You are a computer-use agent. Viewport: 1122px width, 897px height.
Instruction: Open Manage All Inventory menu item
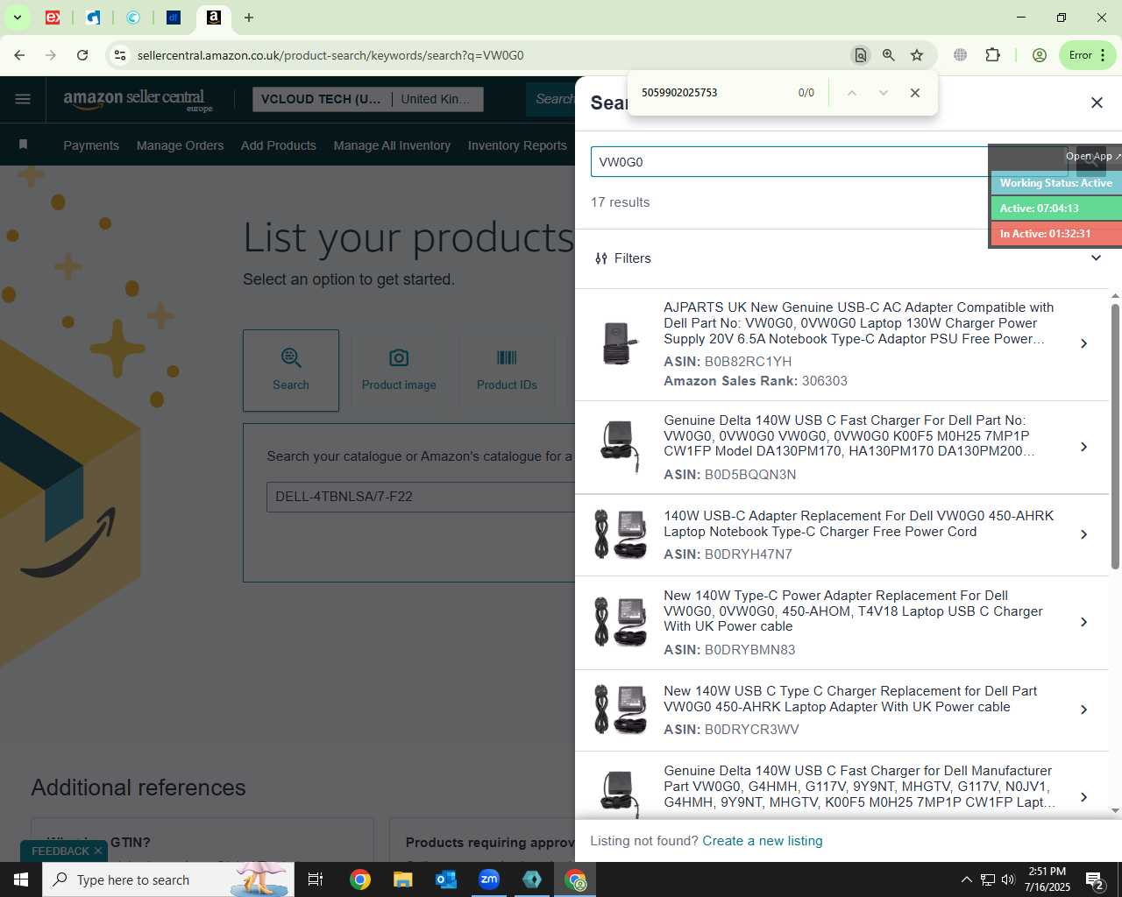(x=392, y=145)
